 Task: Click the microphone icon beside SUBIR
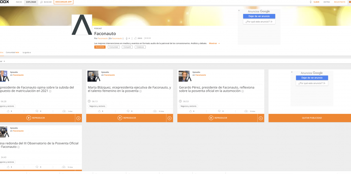(311, 2)
